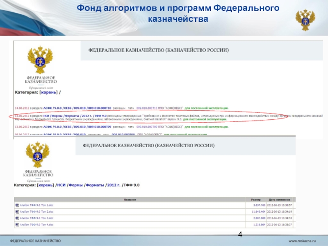This screenshot has height=246, width=328.
Task: Sort by the Название column header
Action: [x=130, y=200]
